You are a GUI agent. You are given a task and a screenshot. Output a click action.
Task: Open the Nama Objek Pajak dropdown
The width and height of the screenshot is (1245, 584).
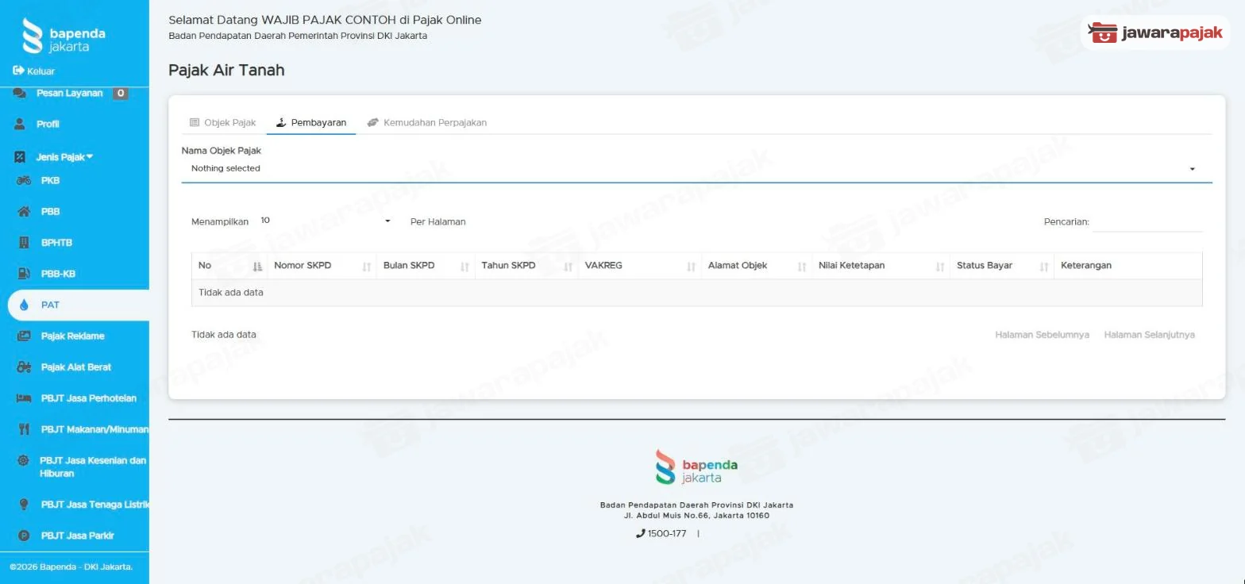696,169
